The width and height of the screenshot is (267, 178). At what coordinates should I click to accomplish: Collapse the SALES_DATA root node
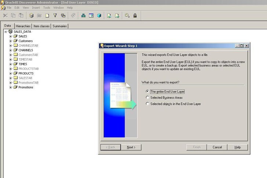(x=6, y=31)
